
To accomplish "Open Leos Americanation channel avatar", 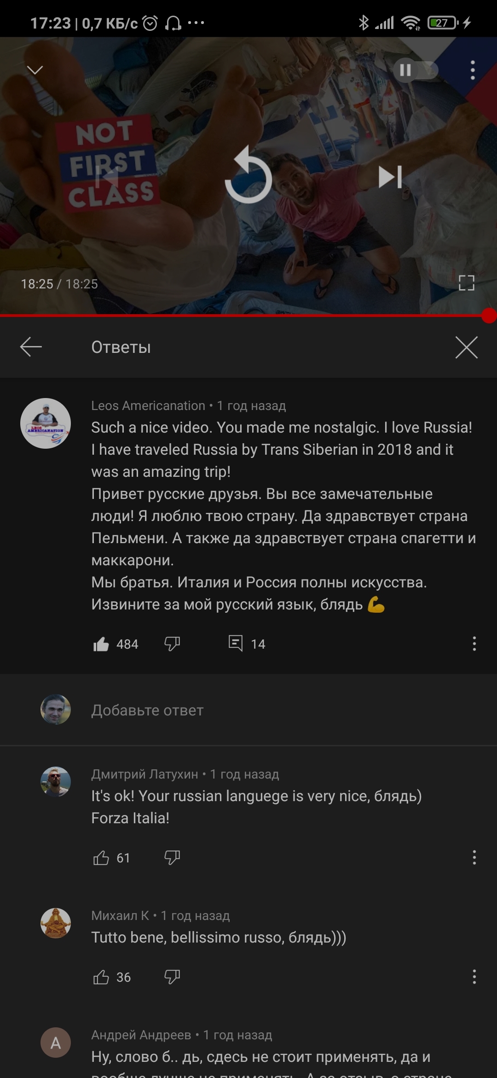I will (x=46, y=423).
